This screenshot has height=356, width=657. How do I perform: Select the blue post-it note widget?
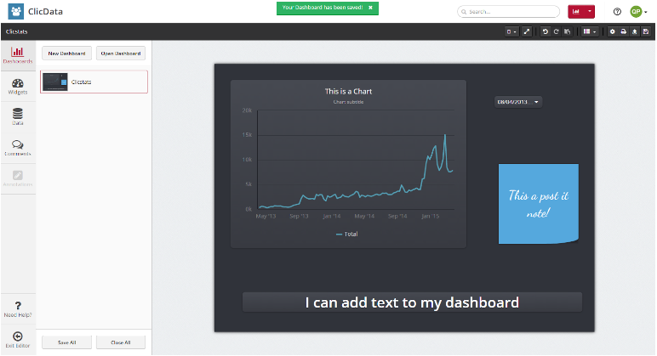point(539,204)
